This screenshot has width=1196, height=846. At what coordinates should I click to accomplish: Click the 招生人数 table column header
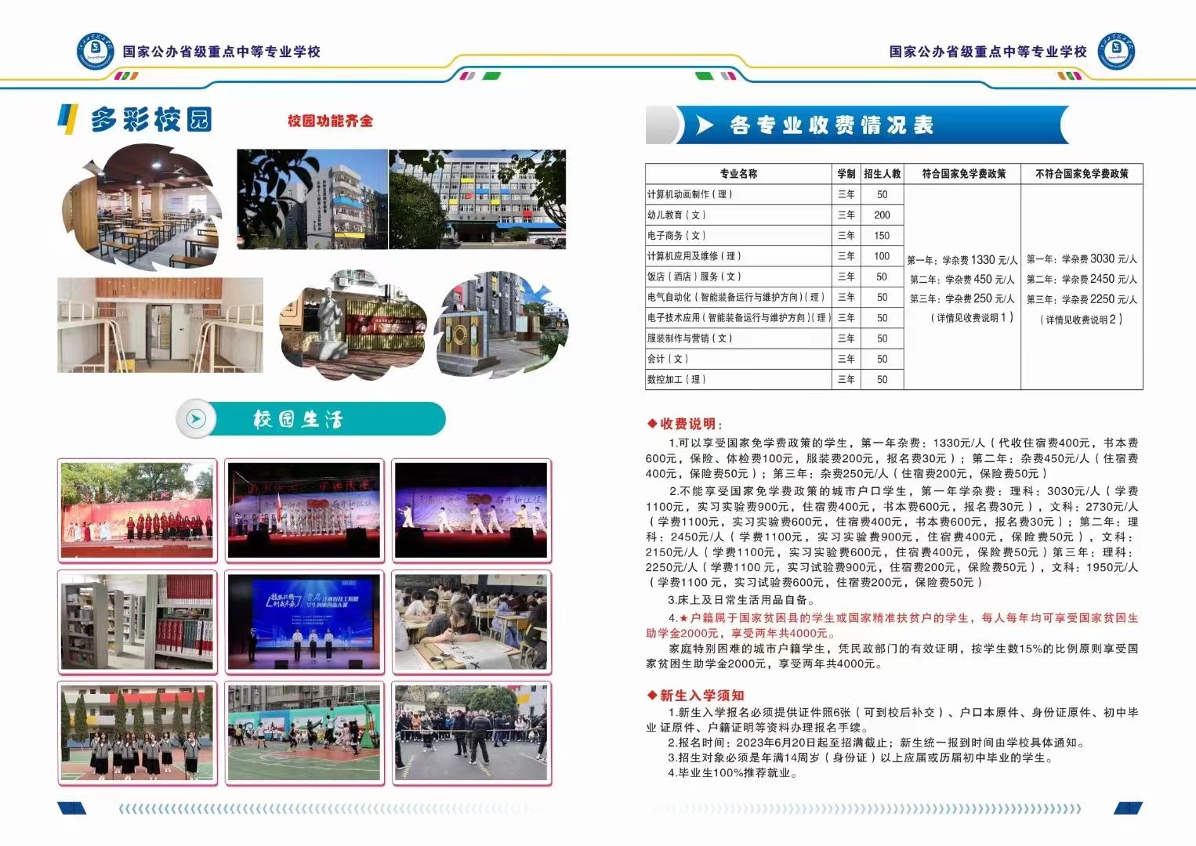[882, 174]
